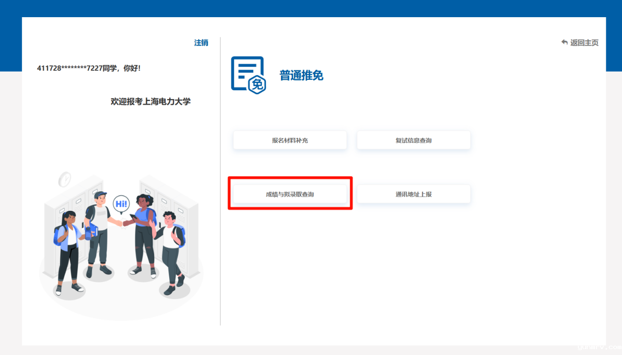622x355 pixels.
Task: Click the 欢迎报考上海电力大学 welcome text
Action: (151, 101)
